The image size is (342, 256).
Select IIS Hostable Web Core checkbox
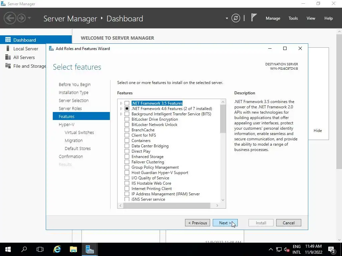(x=127, y=183)
